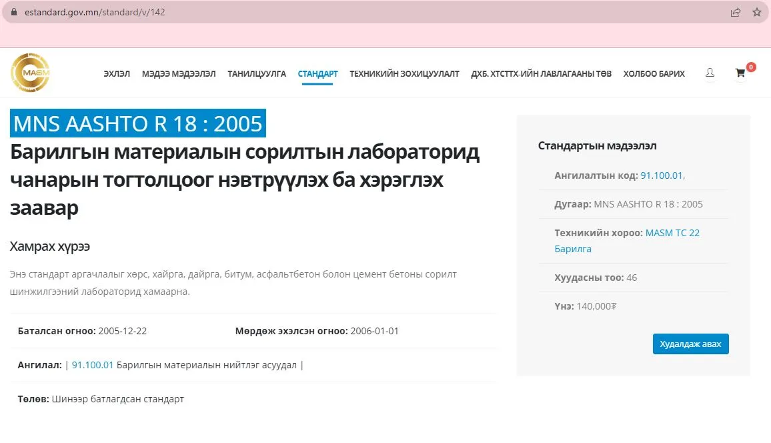The height and width of the screenshot is (443, 771).
Task: Click the standard's main Mongolian title heading
Action: (x=245, y=180)
